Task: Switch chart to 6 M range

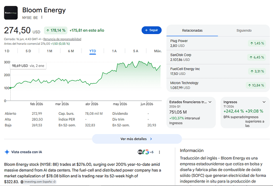Action: coord(71,51)
